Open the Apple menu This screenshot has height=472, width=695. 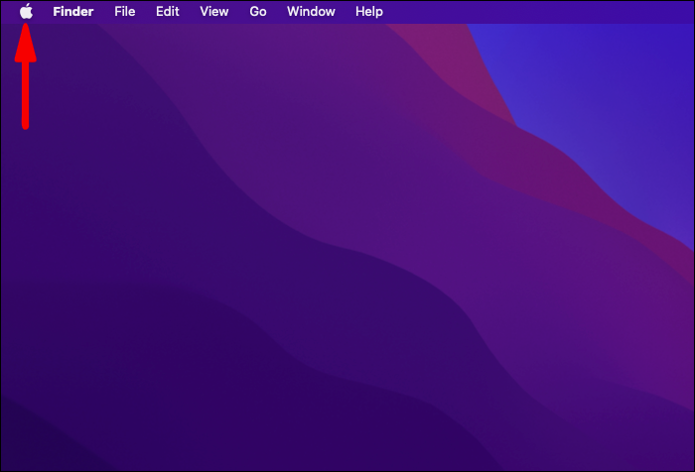[26, 11]
